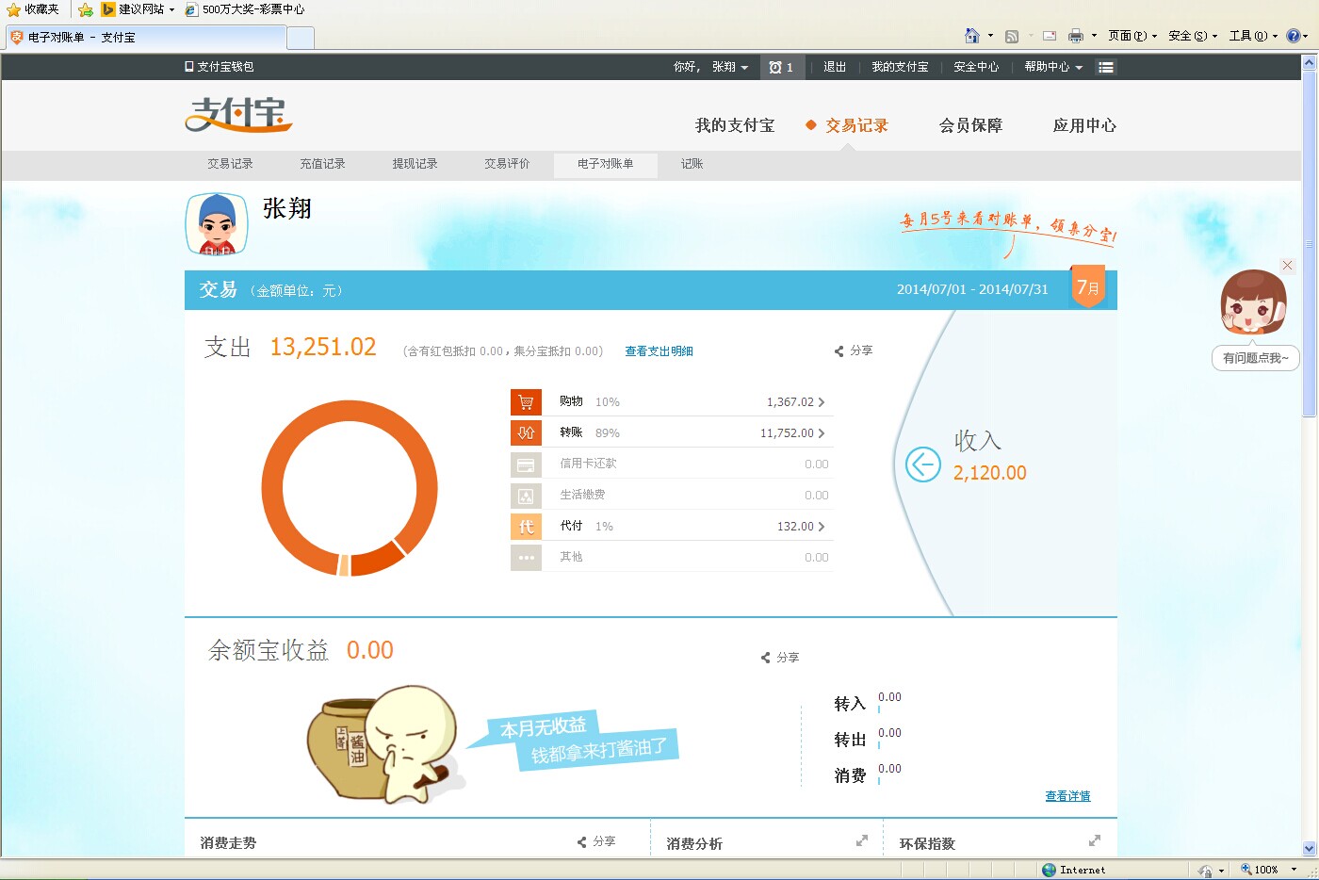Open the 记账 sub-tab
Viewport: 1319px width, 880px height.
click(x=692, y=164)
